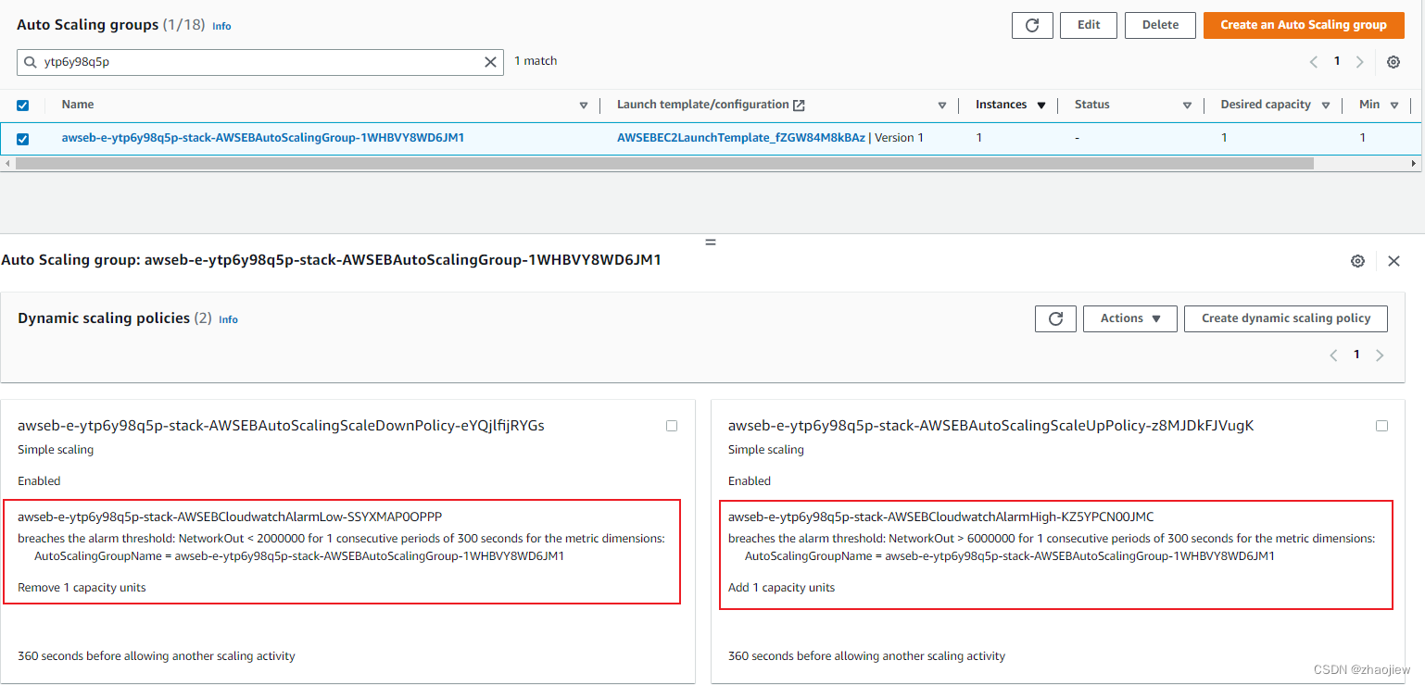Open Info link beside Auto Scaling groups
The image size is (1425, 685).
click(221, 27)
